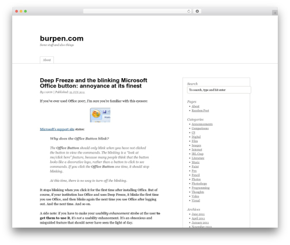
Task: Open the Programming category
Action: click(201, 188)
